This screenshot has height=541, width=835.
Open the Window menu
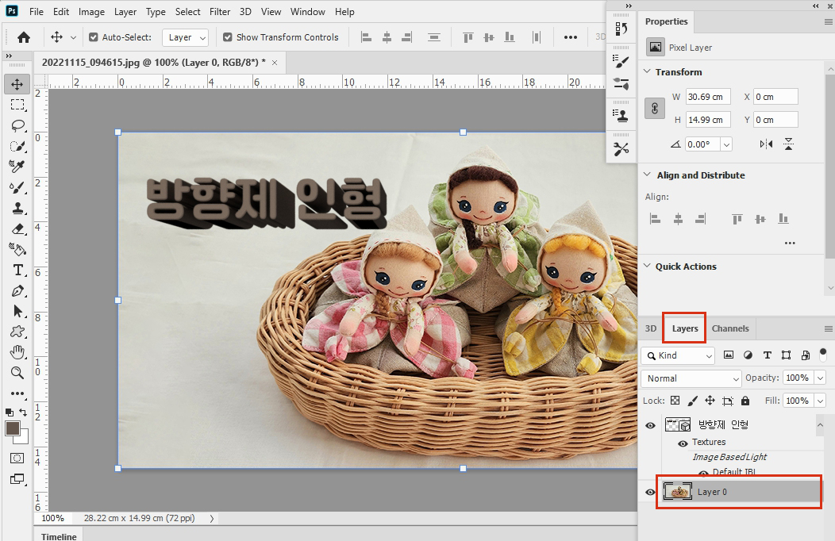pyautogui.click(x=308, y=12)
